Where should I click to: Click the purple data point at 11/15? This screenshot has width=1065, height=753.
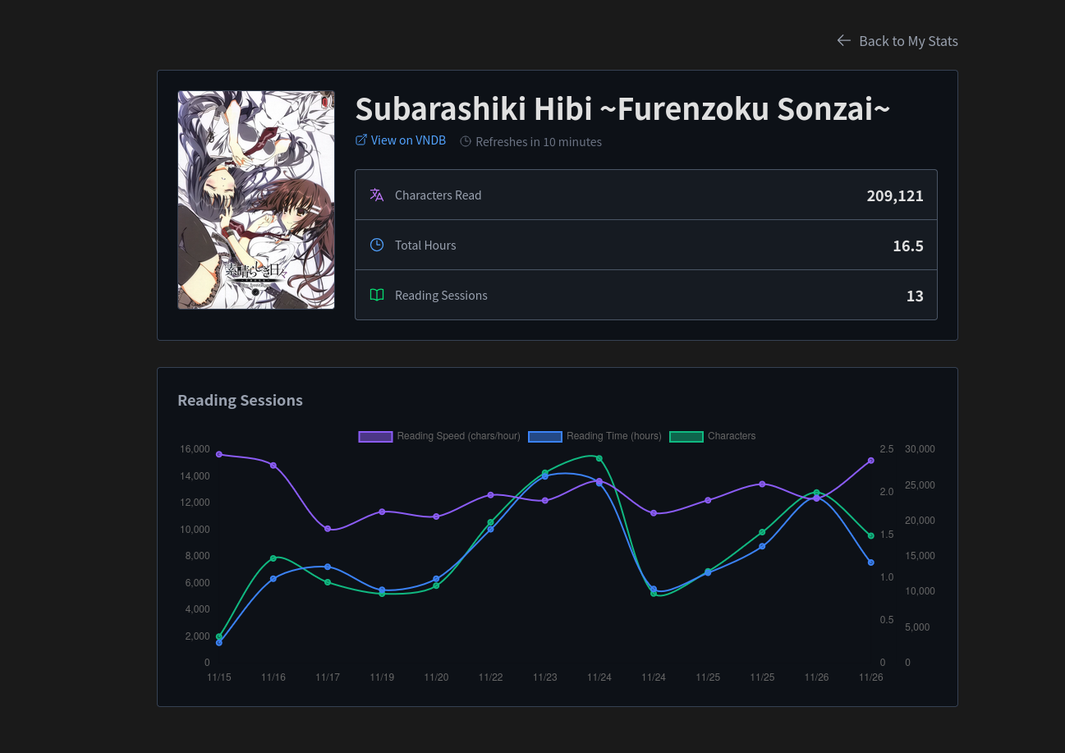click(219, 454)
